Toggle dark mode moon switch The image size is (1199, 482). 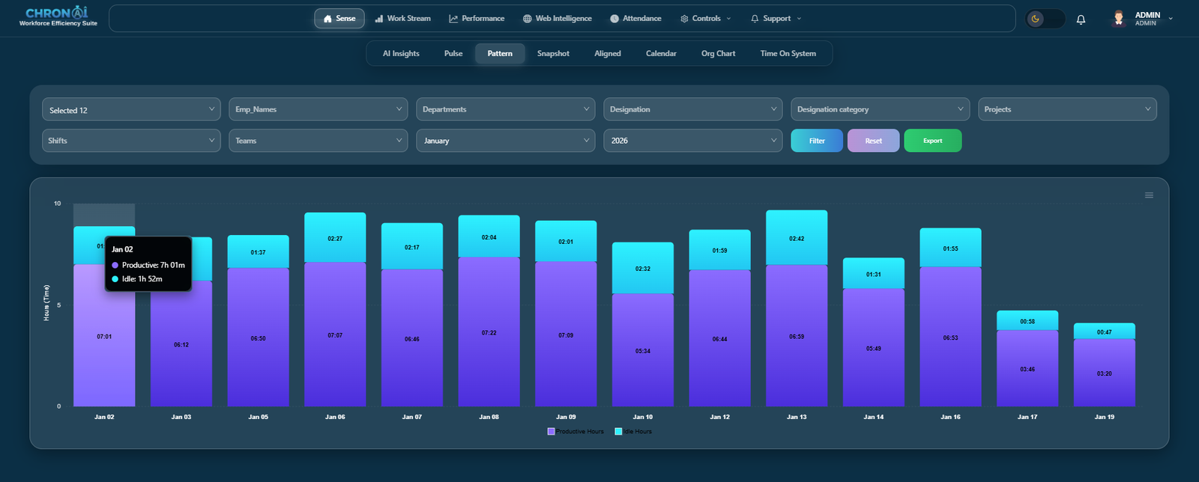[1045, 19]
